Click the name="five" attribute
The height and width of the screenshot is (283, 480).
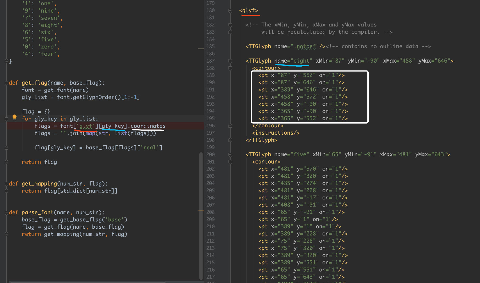[292, 155]
